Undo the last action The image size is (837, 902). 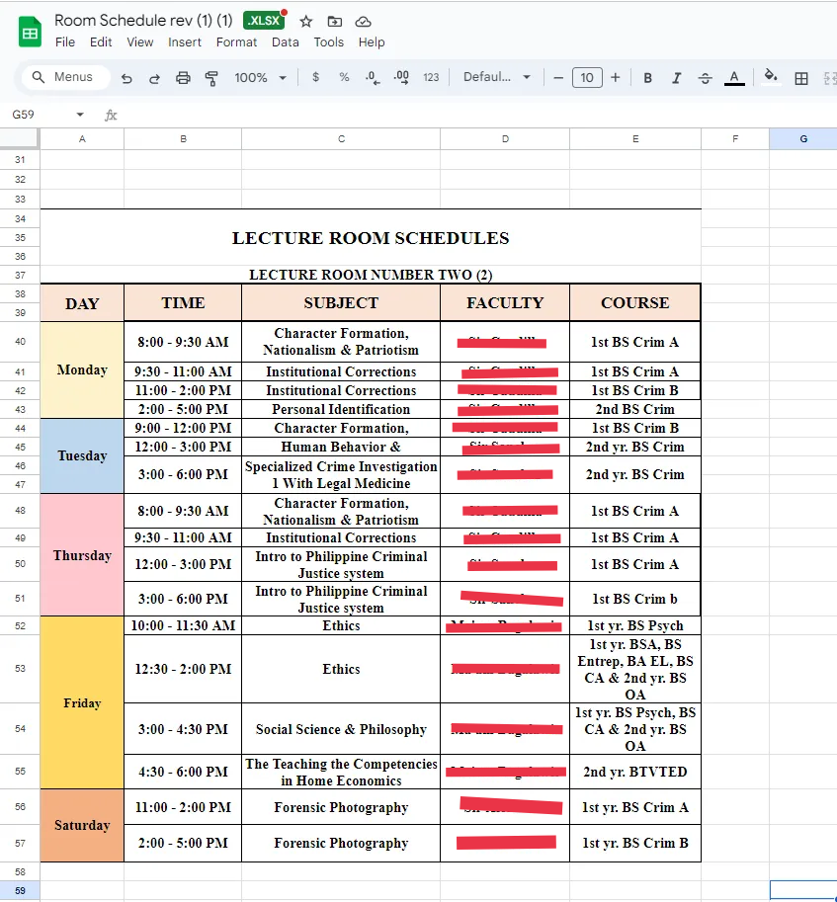pyautogui.click(x=126, y=78)
